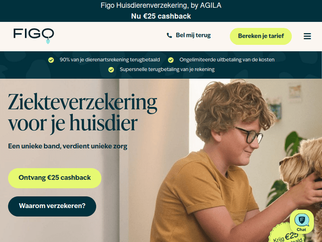Image resolution: width=322 pixels, height=242 pixels.
Task: Click the Nu €25 cashback banner text
Action: 161,16
